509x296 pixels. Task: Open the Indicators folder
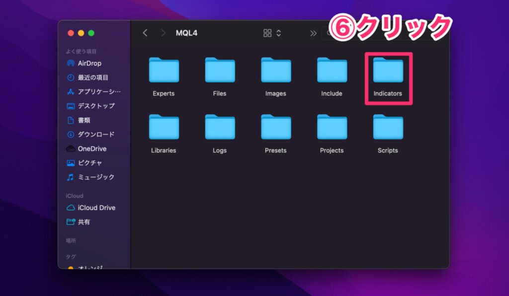[x=388, y=70]
